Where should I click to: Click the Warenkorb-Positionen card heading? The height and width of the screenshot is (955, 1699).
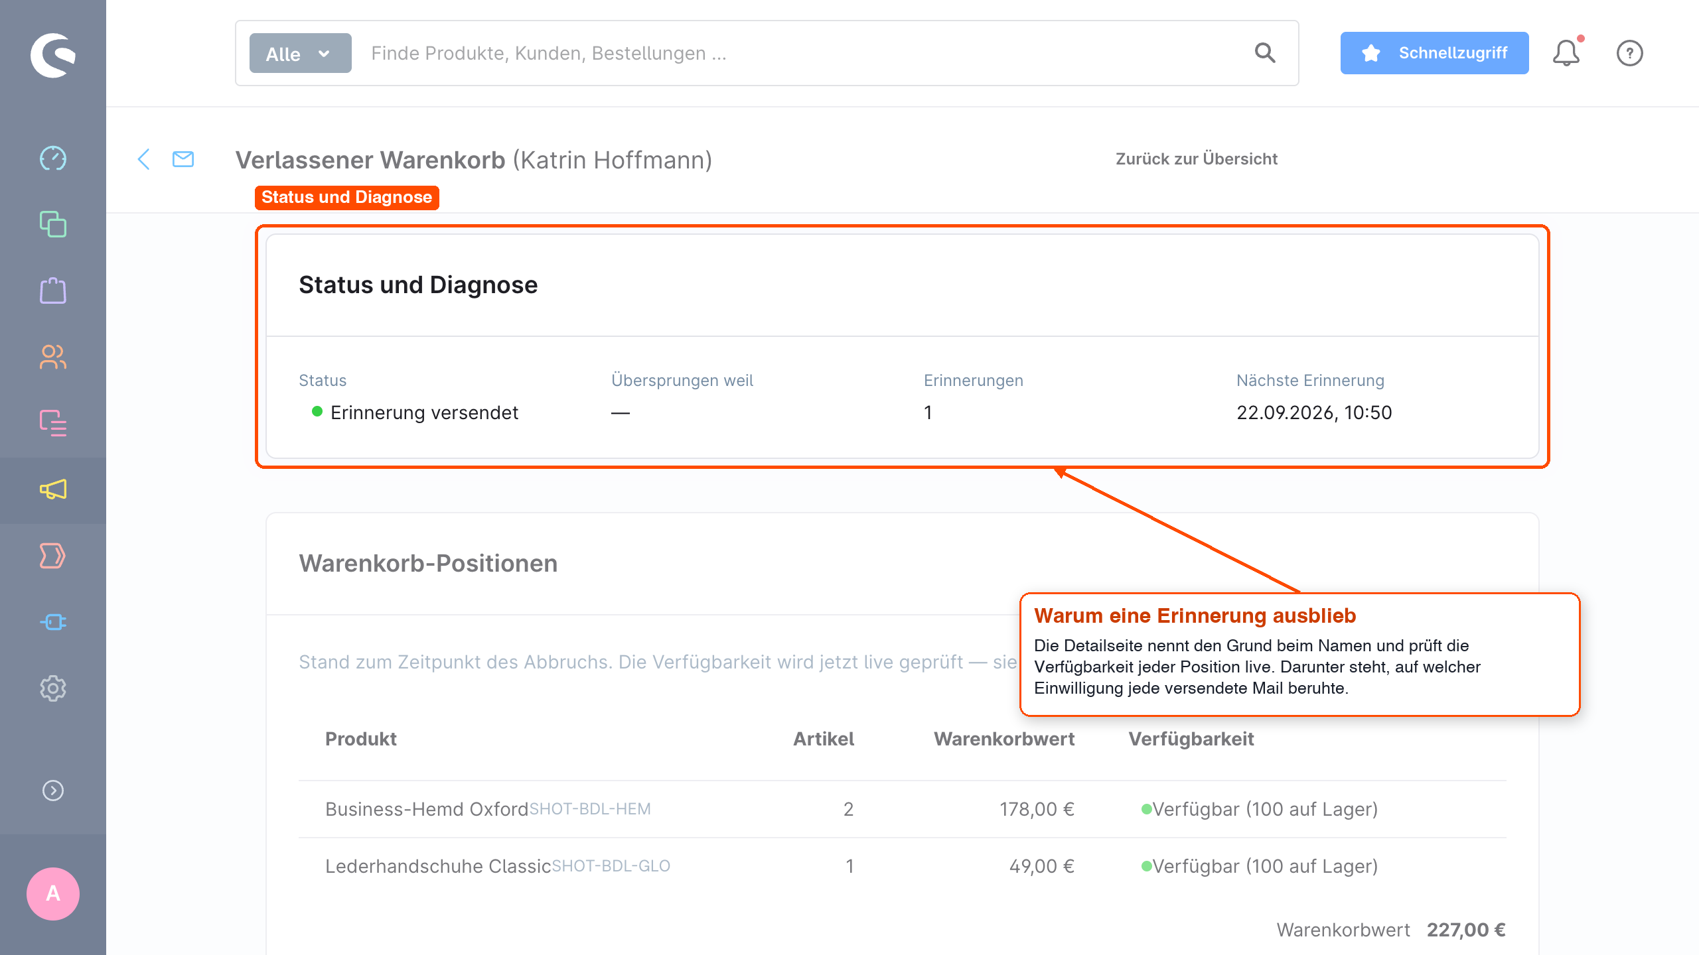(428, 563)
